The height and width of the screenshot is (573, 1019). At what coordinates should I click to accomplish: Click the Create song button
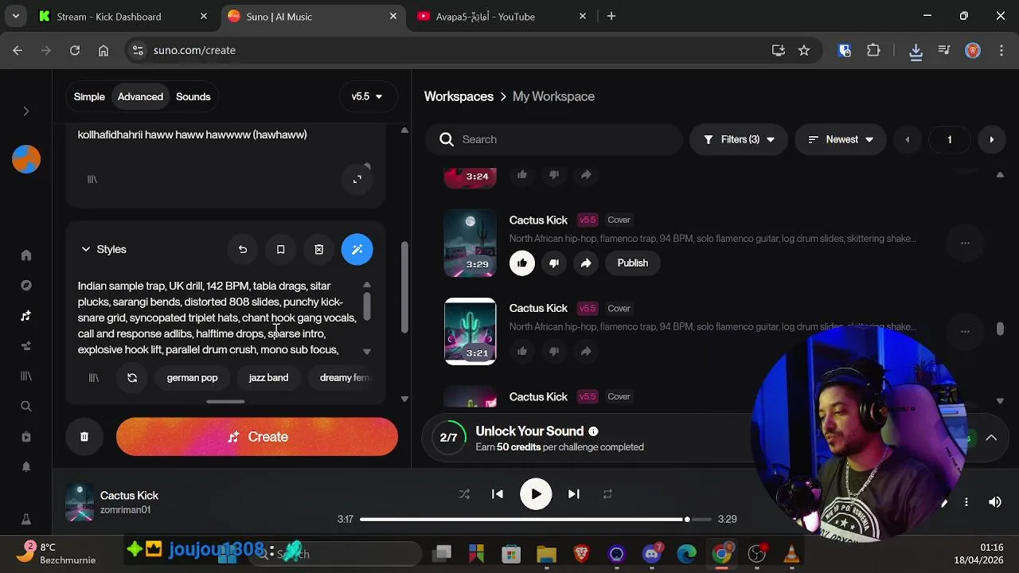(x=257, y=437)
